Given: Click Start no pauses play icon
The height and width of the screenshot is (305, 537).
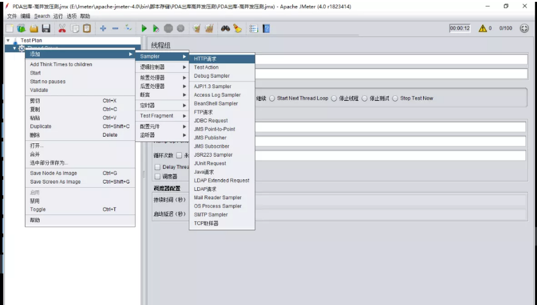Looking at the screenshot, I should [156, 29].
